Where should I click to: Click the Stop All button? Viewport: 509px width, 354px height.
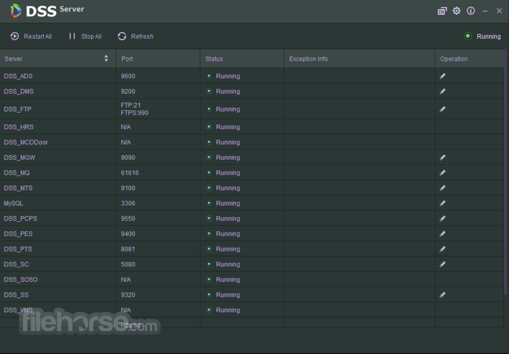85,36
